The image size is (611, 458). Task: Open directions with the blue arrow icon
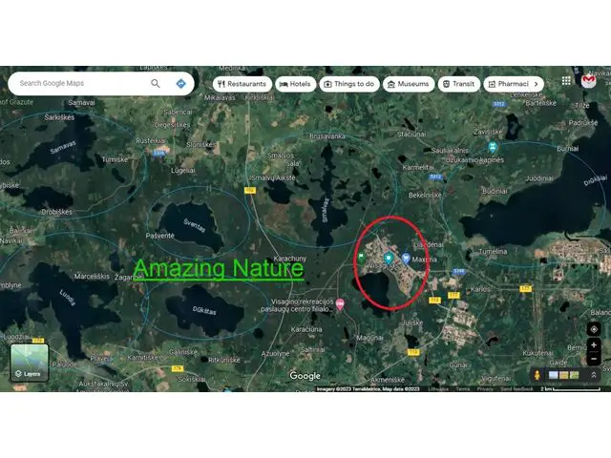[180, 84]
